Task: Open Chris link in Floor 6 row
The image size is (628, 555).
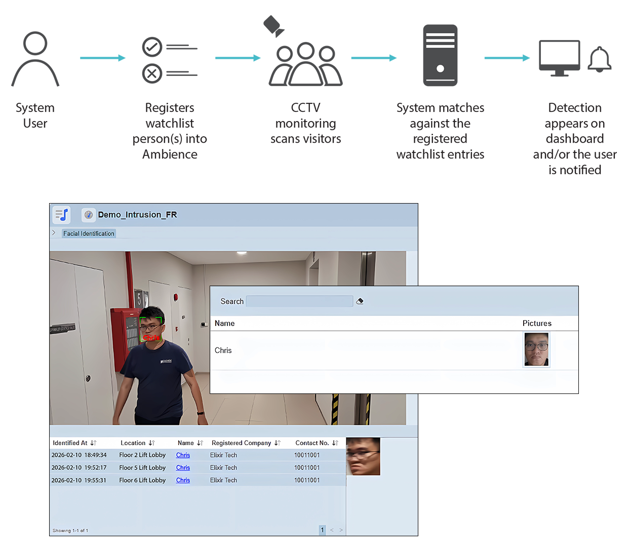Action: tap(183, 481)
